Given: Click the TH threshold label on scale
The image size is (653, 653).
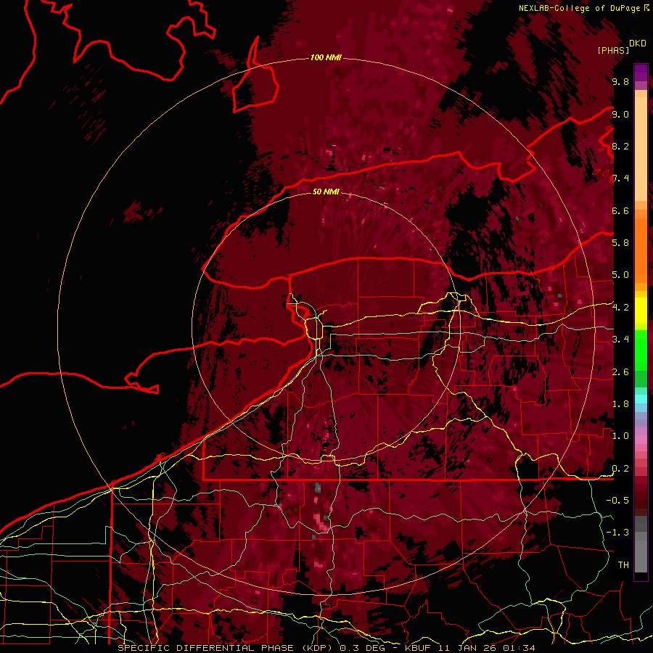Looking at the screenshot, I should tap(623, 565).
